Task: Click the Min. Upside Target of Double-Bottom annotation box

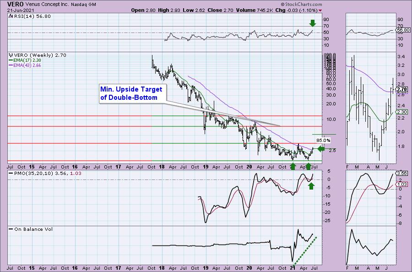Action: click(133, 93)
